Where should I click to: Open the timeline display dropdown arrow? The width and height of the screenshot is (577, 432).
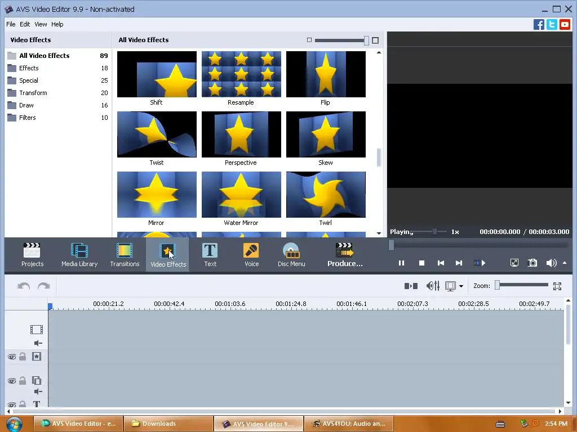pos(461,286)
